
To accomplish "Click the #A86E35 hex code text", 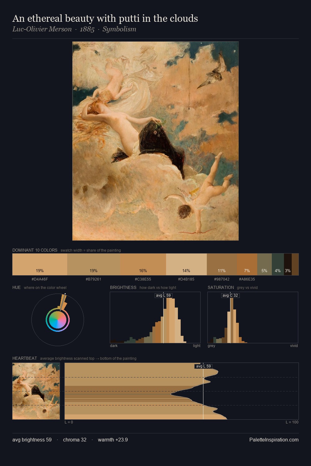I will coord(247,279).
